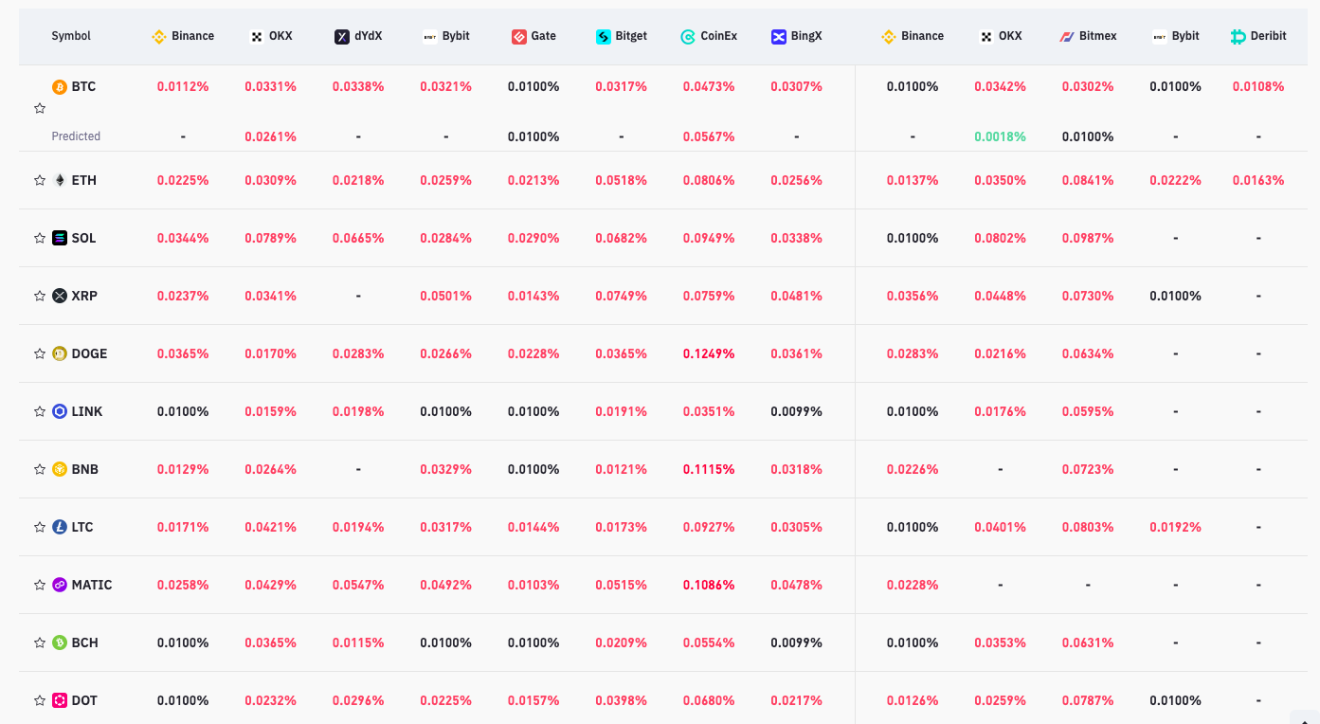The width and height of the screenshot is (1320, 724).
Task: Click the Bitget exchange logo
Action: click(x=604, y=37)
